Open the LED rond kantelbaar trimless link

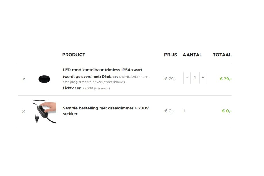click(x=102, y=70)
